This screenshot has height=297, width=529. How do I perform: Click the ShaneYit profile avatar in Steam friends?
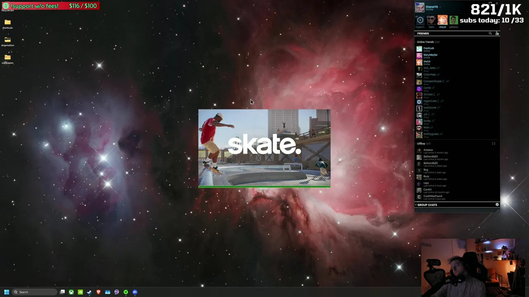[x=419, y=7]
